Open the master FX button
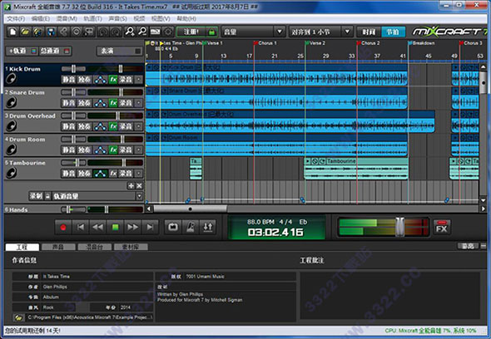The height and width of the screenshot is (339, 491). [442, 227]
